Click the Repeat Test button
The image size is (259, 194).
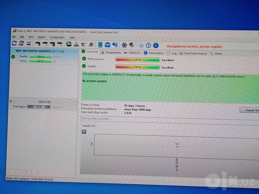[249, 110]
